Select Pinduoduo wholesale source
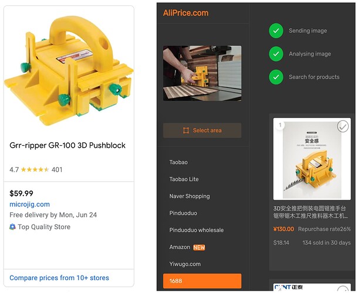Screen dimensions: 358x293 [x=197, y=230]
